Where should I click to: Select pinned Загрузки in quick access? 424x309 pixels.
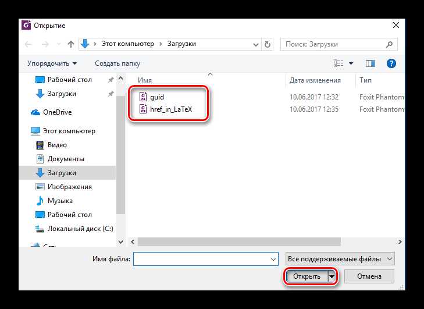click(x=62, y=94)
